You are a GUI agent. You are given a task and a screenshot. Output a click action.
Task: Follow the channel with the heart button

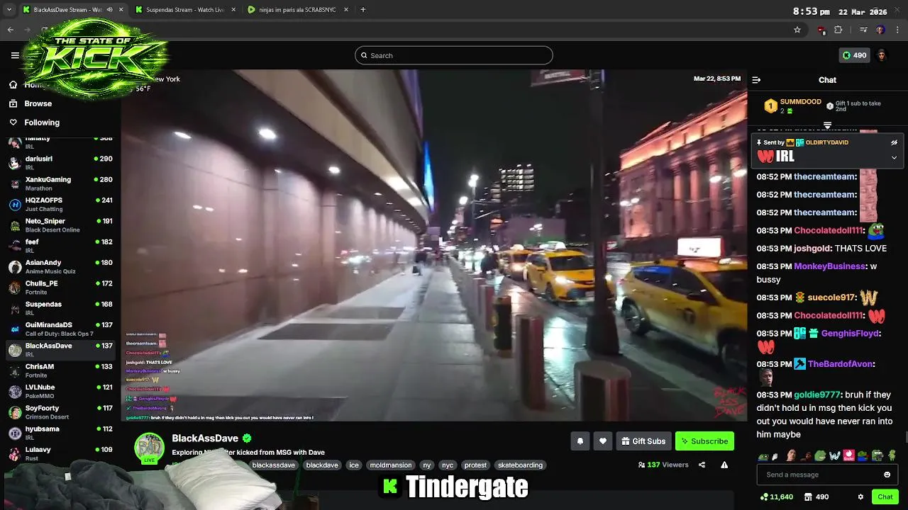(603, 441)
